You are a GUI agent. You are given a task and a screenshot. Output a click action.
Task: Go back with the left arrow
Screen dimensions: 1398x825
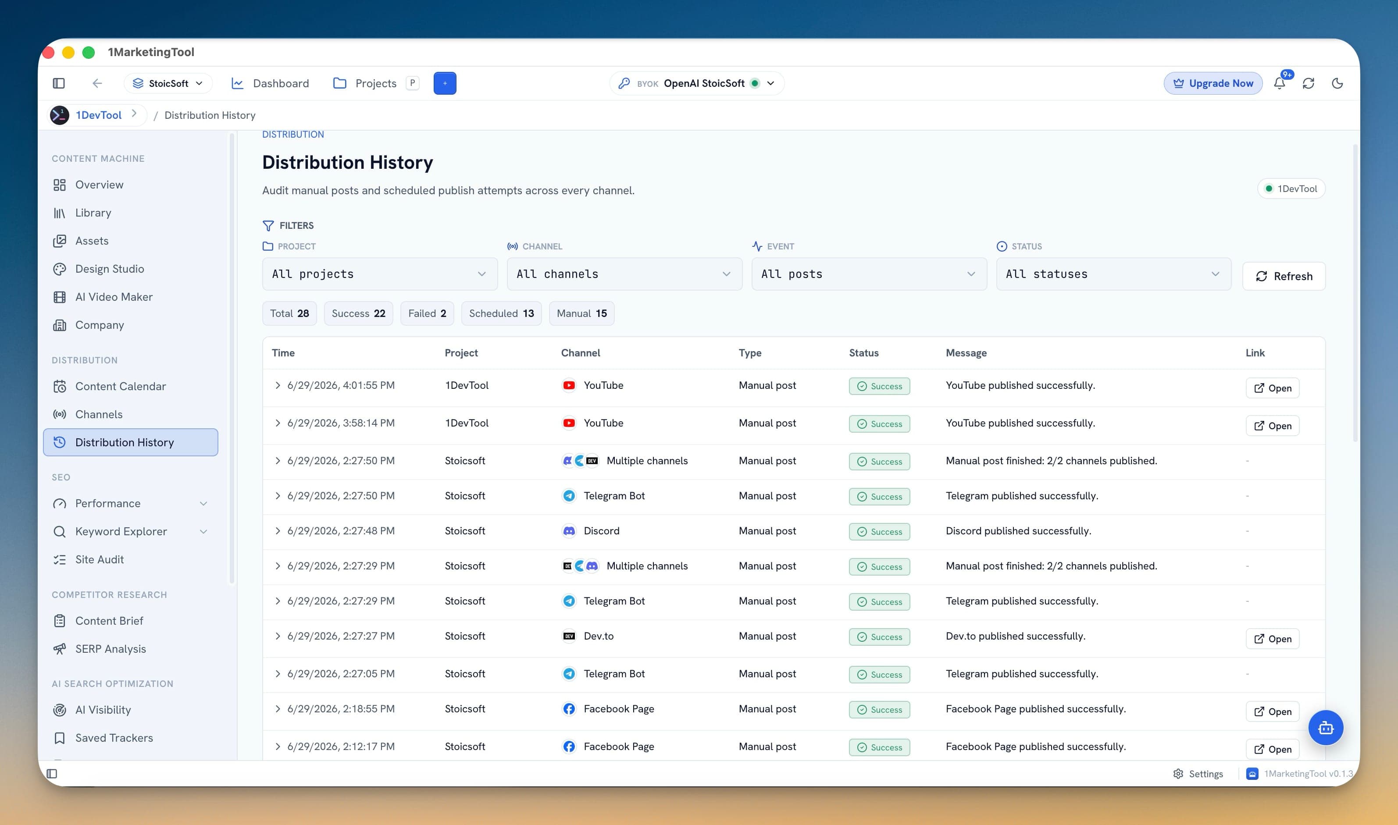[x=97, y=83]
